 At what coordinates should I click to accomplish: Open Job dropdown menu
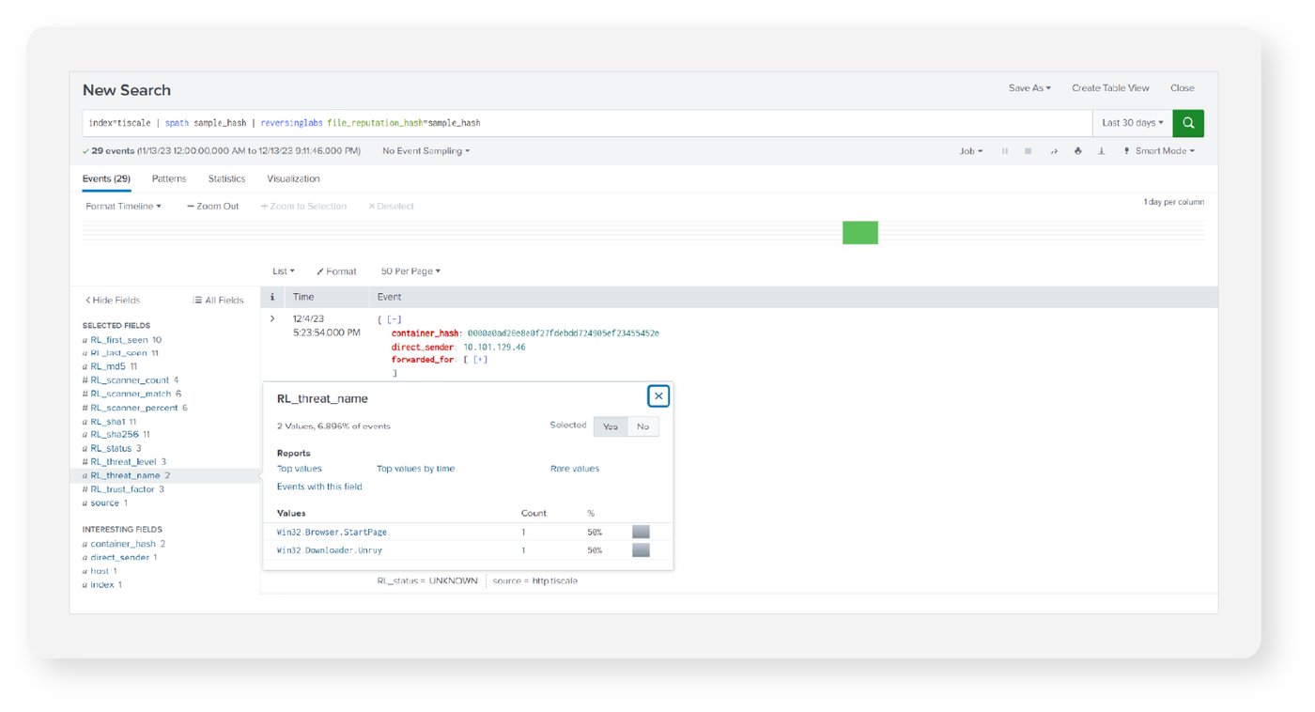tap(970, 151)
